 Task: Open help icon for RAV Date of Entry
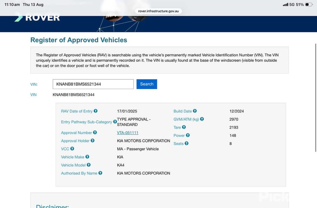pos(96,111)
